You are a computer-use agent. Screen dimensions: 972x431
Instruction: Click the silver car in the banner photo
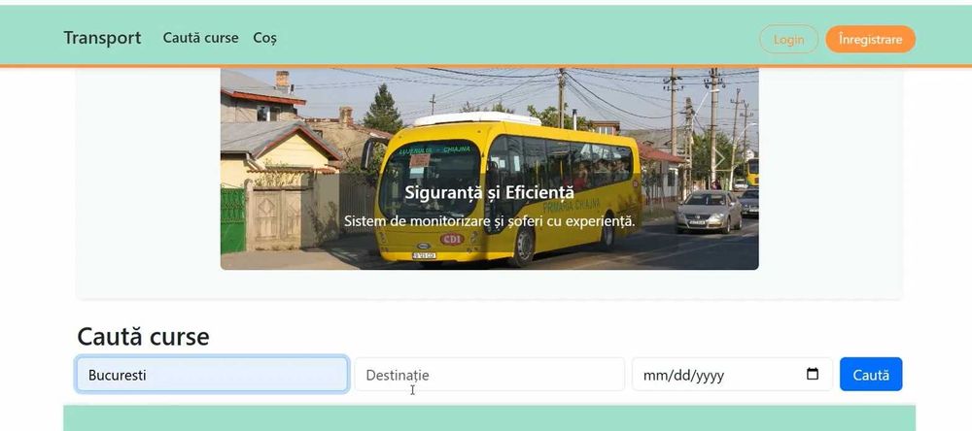pos(709,212)
